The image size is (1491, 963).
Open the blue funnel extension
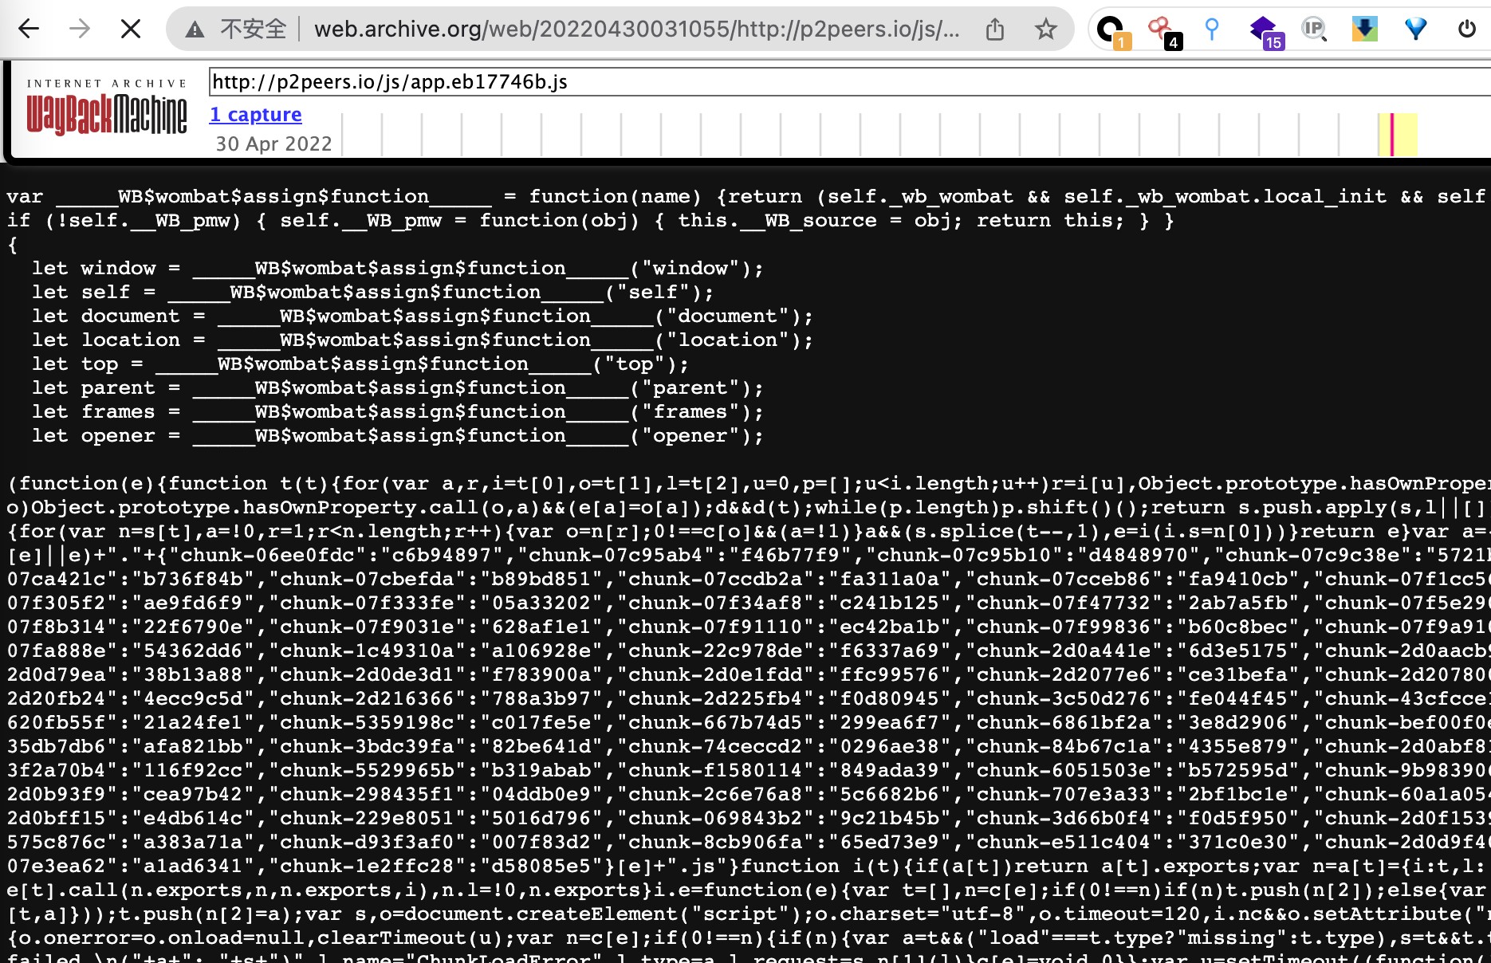coord(1415,29)
